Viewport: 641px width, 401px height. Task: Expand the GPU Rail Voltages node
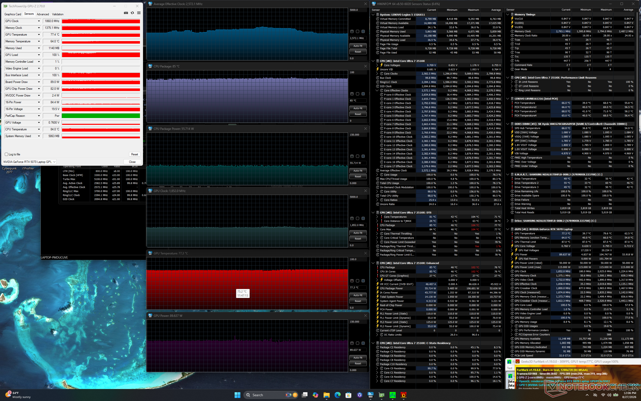point(512,250)
